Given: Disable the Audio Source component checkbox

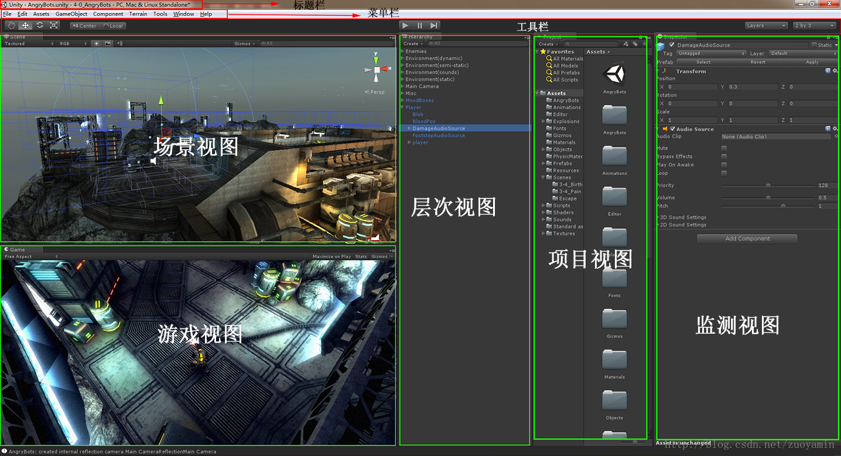Looking at the screenshot, I should click(672, 129).
